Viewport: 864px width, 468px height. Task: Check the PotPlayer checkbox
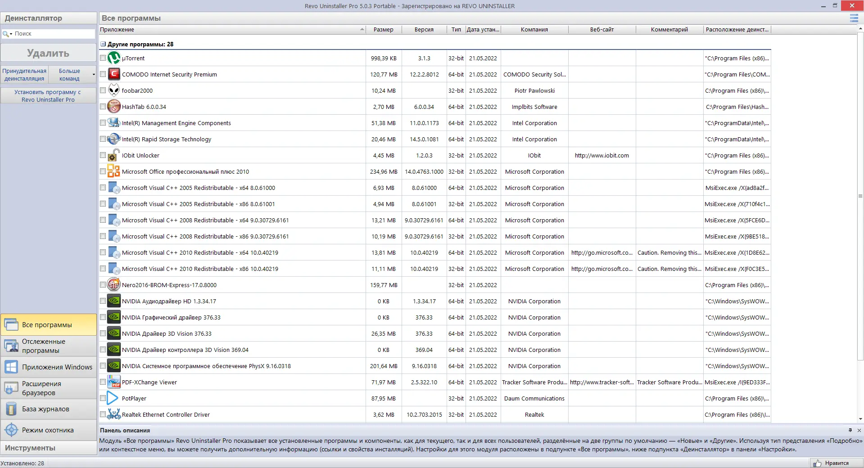[x=103, y=398]
